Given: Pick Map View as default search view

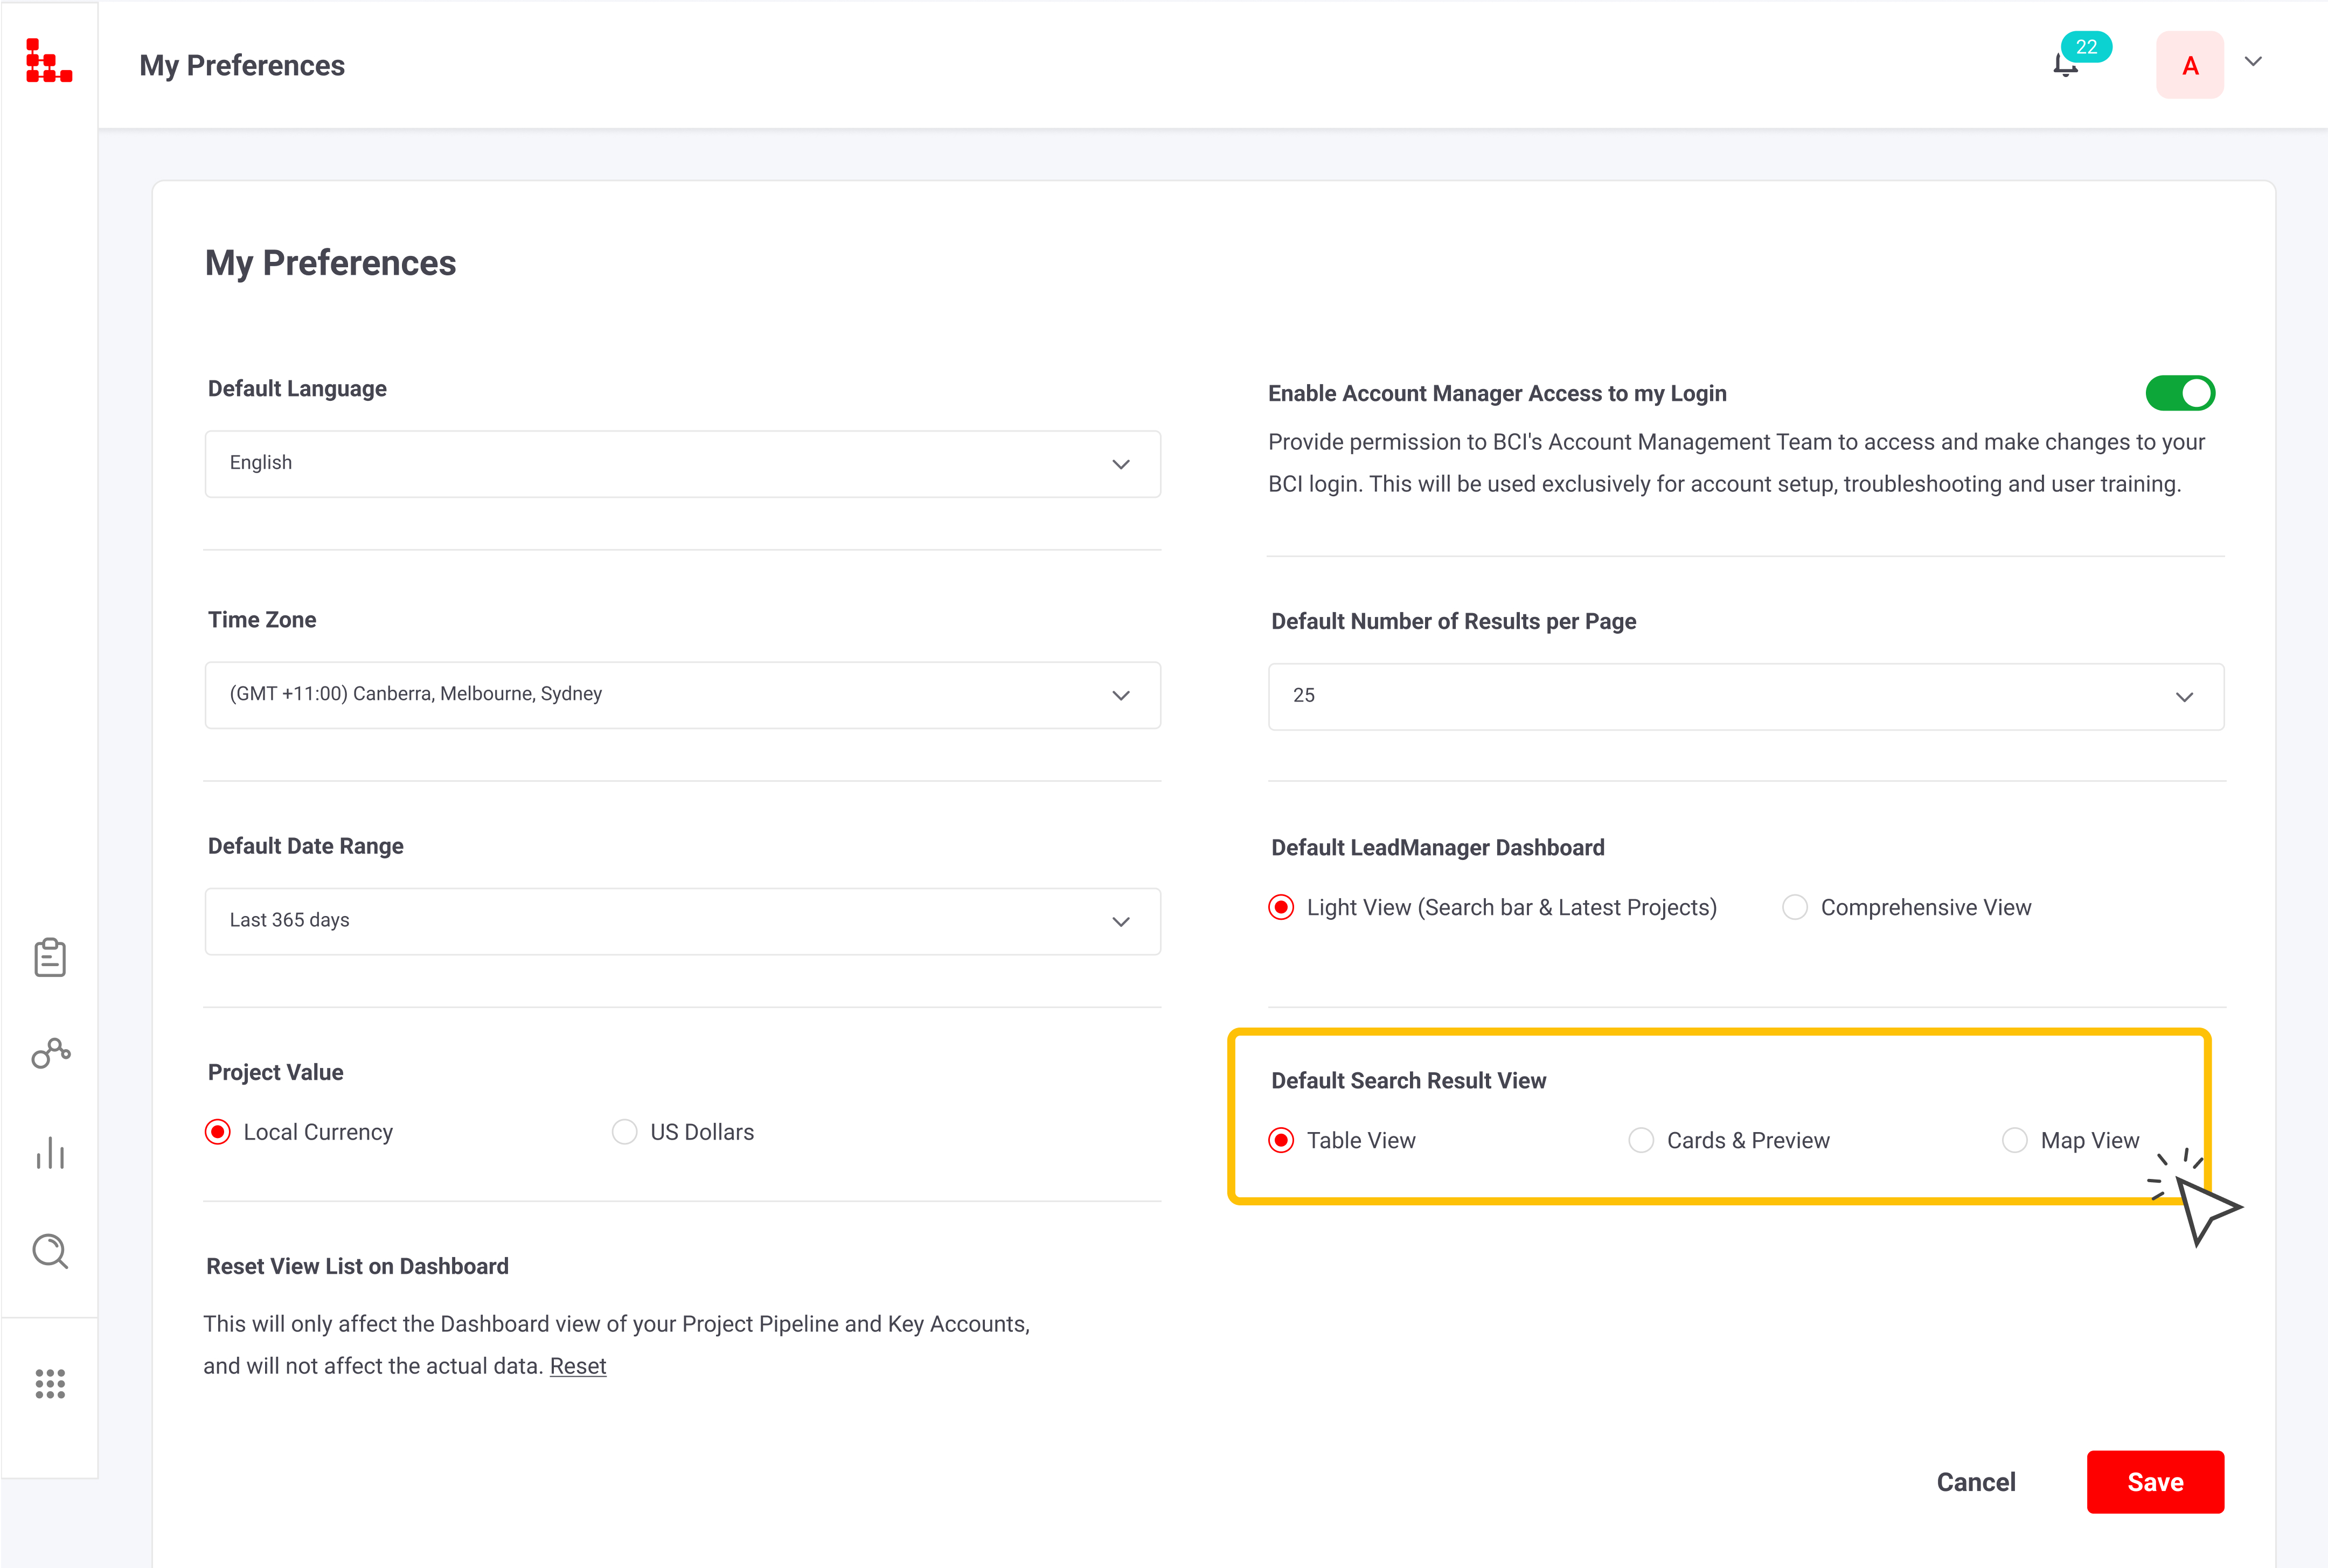Looking at the screenshot, I should pos(2014,1140).
